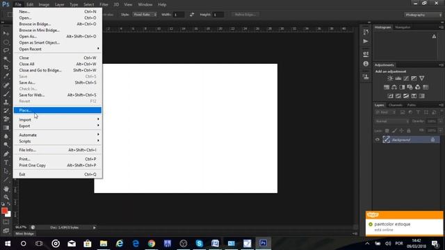Toggle lock position in Layers panel
445x250 pixels.
click(x=402, y=131)
